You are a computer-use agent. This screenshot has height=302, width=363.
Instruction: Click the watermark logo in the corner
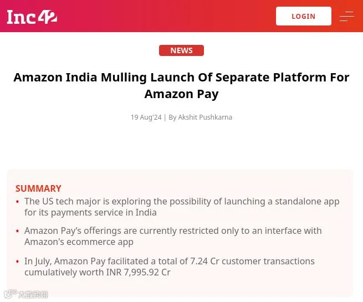click(26, 294)
